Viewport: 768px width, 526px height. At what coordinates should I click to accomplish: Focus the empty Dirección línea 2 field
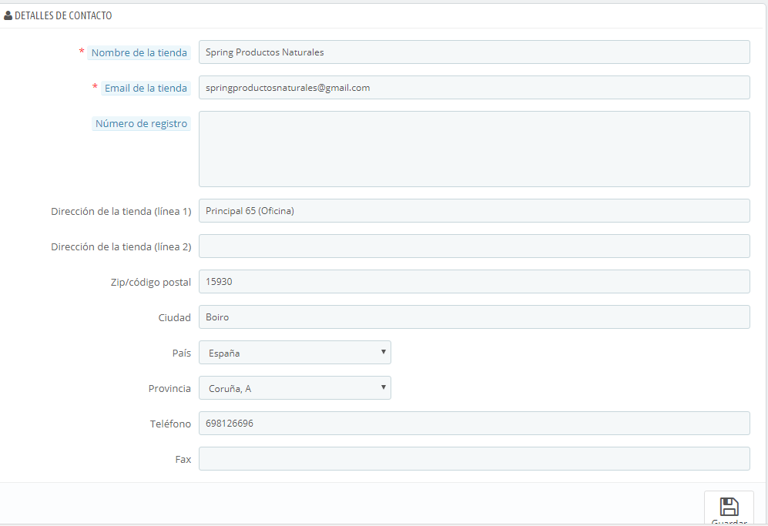point(474,246)
